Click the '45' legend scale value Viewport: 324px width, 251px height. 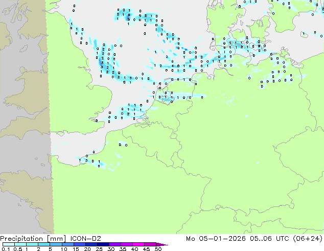(146, 249)
